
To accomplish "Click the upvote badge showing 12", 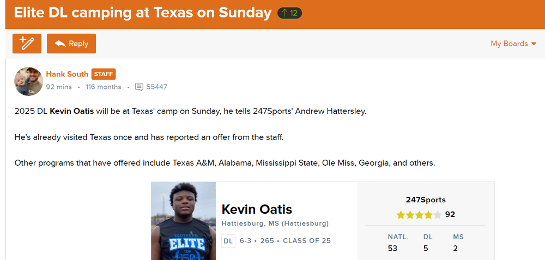I will click(x=289, y=13).
